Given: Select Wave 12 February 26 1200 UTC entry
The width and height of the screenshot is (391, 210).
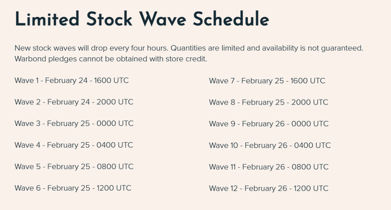Looking at the screenshot, I should tap(269, 188).
